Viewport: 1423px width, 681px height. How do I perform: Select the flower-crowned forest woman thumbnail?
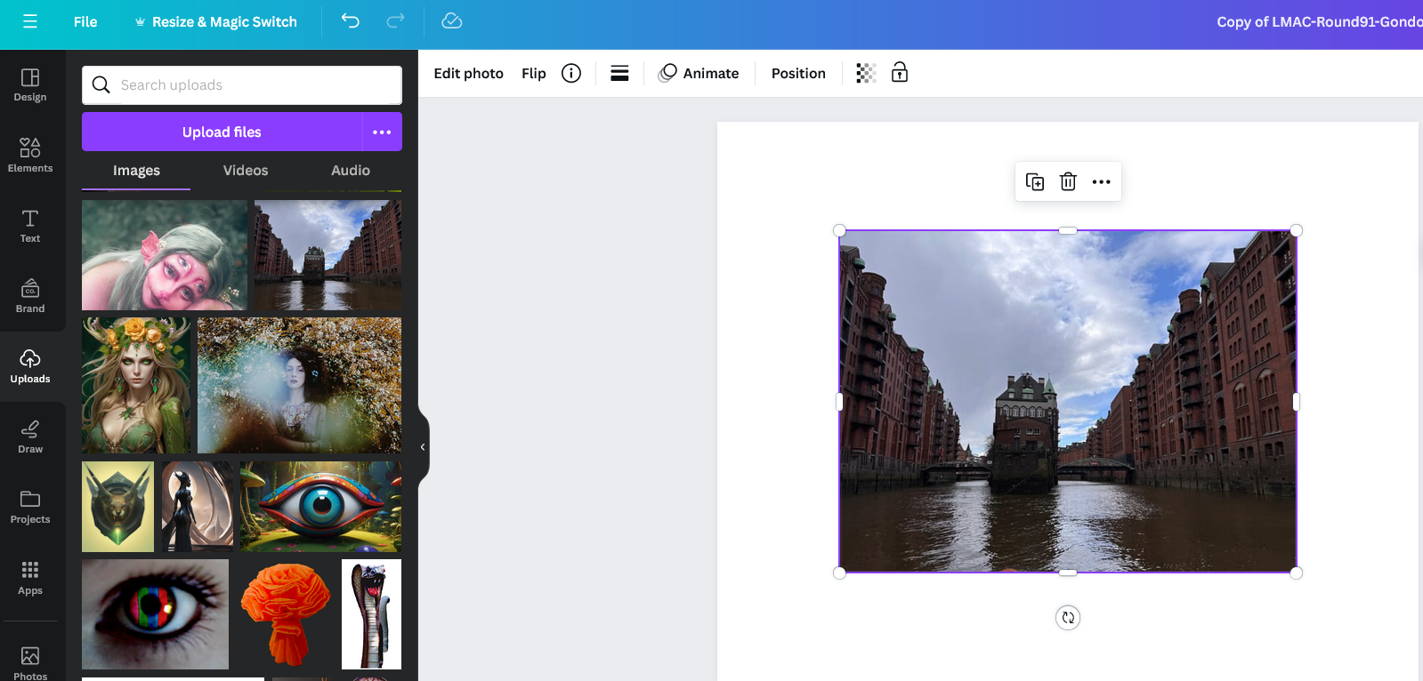(136, 386)
